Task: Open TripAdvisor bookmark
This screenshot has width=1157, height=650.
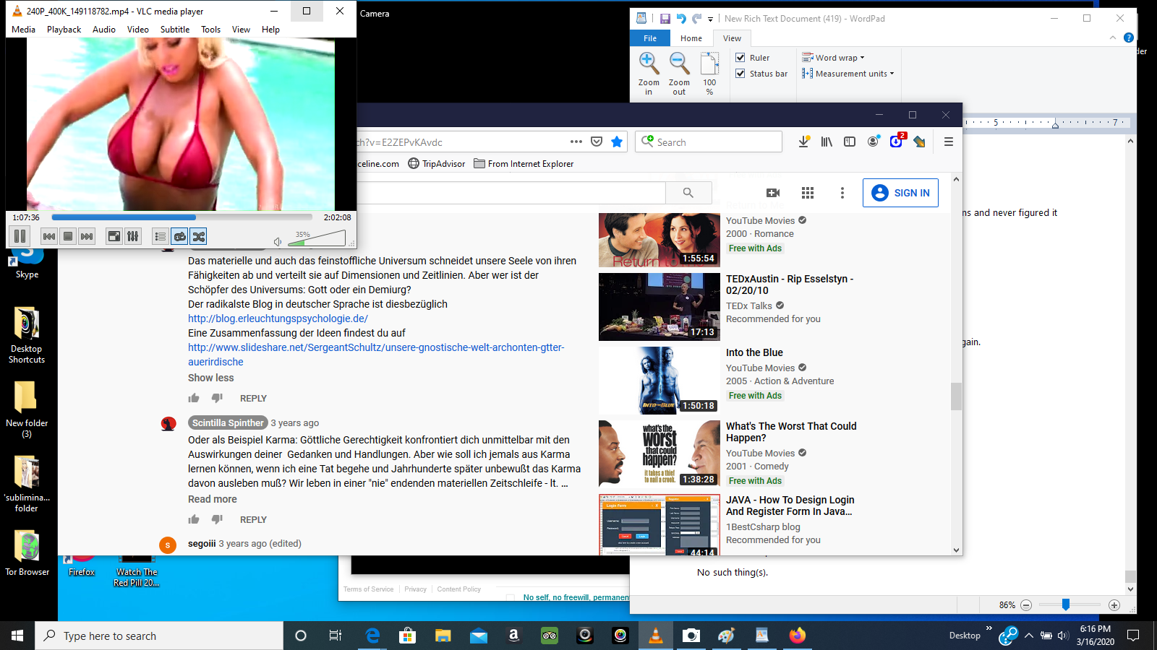Action: (x=437, y=164)
